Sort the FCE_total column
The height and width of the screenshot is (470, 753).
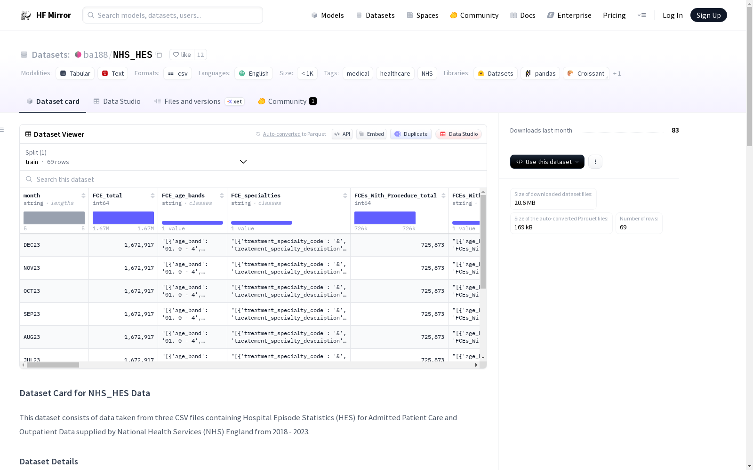[x=152, y=196]
